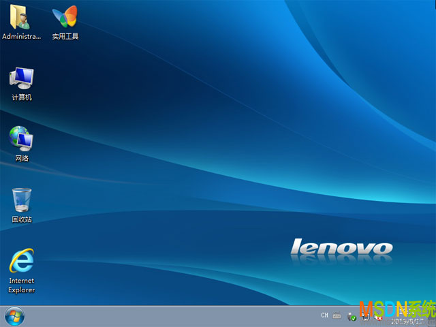The height and width of the screenshot is (327, 436).
Task: Click the taskbar date display
Action: coord(407,322)
